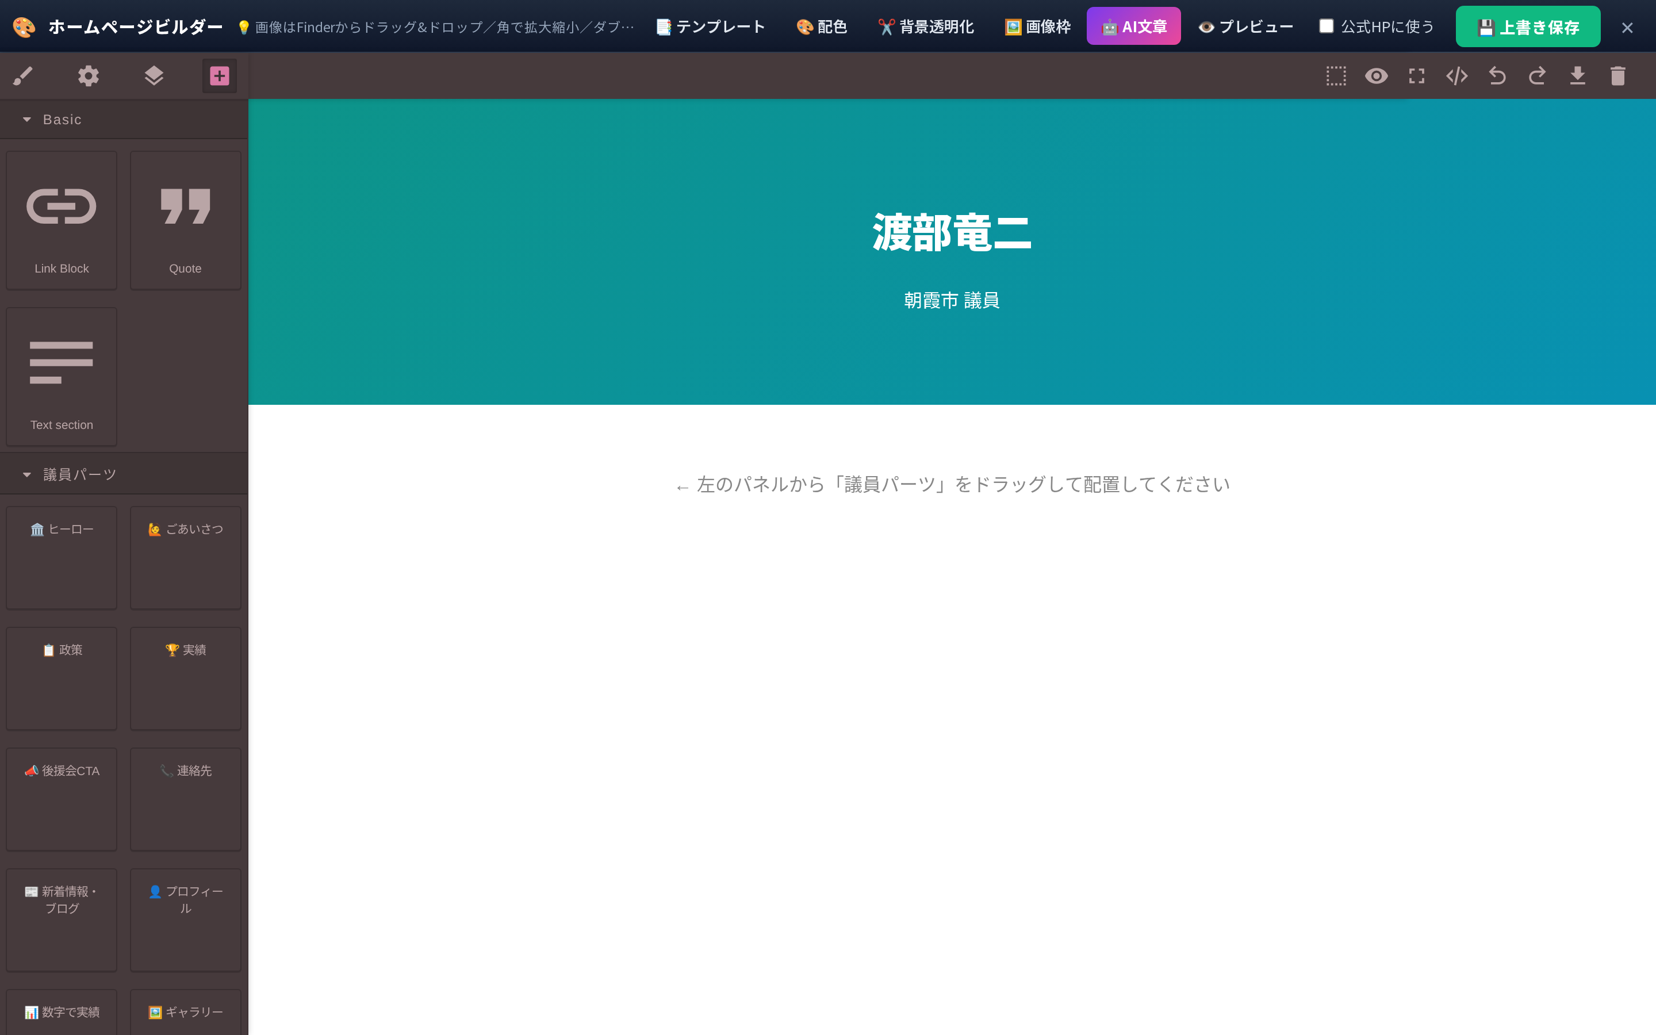The height and width of the screenshot is (1035, 1656).
Task: Close the homepage builder
Action: pos(1627,28)
